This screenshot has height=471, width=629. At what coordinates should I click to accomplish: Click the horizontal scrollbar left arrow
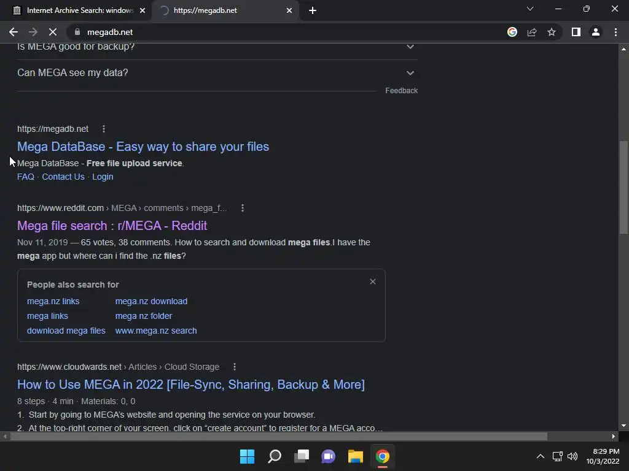pyautogui.click(x=4, y=436)
